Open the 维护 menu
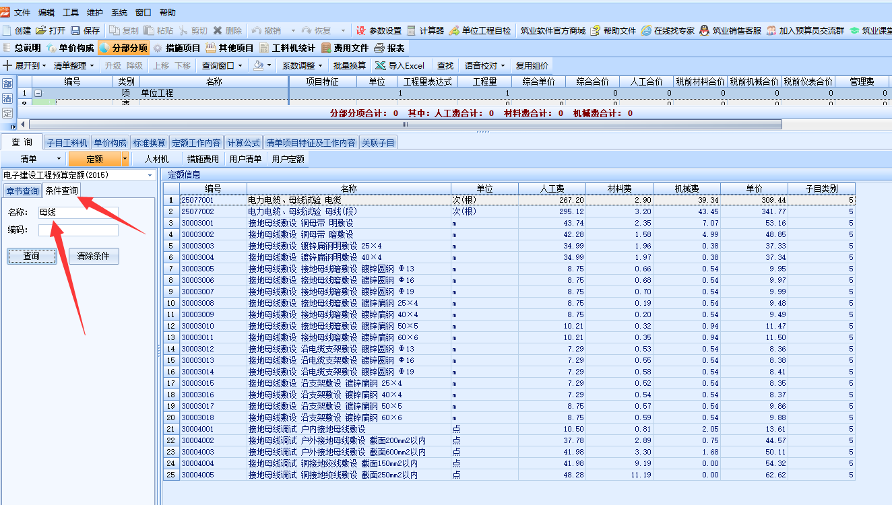The width and height of the screenshot is (892, 505). [95, 12]
